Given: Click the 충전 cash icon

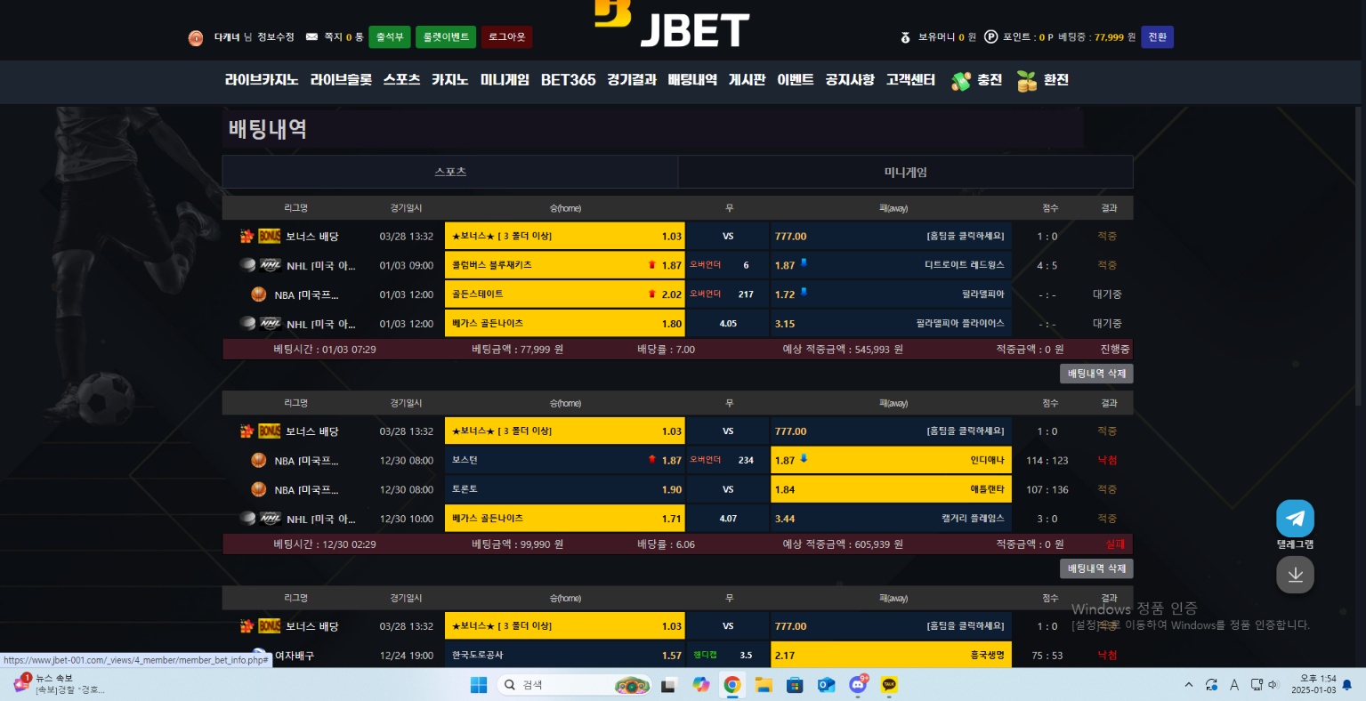Looking at the screenshot, I should point(960,81).
